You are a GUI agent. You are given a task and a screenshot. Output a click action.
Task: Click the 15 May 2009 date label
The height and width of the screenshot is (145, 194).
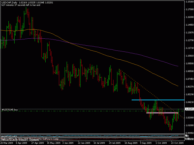click(x=54, y=143)
